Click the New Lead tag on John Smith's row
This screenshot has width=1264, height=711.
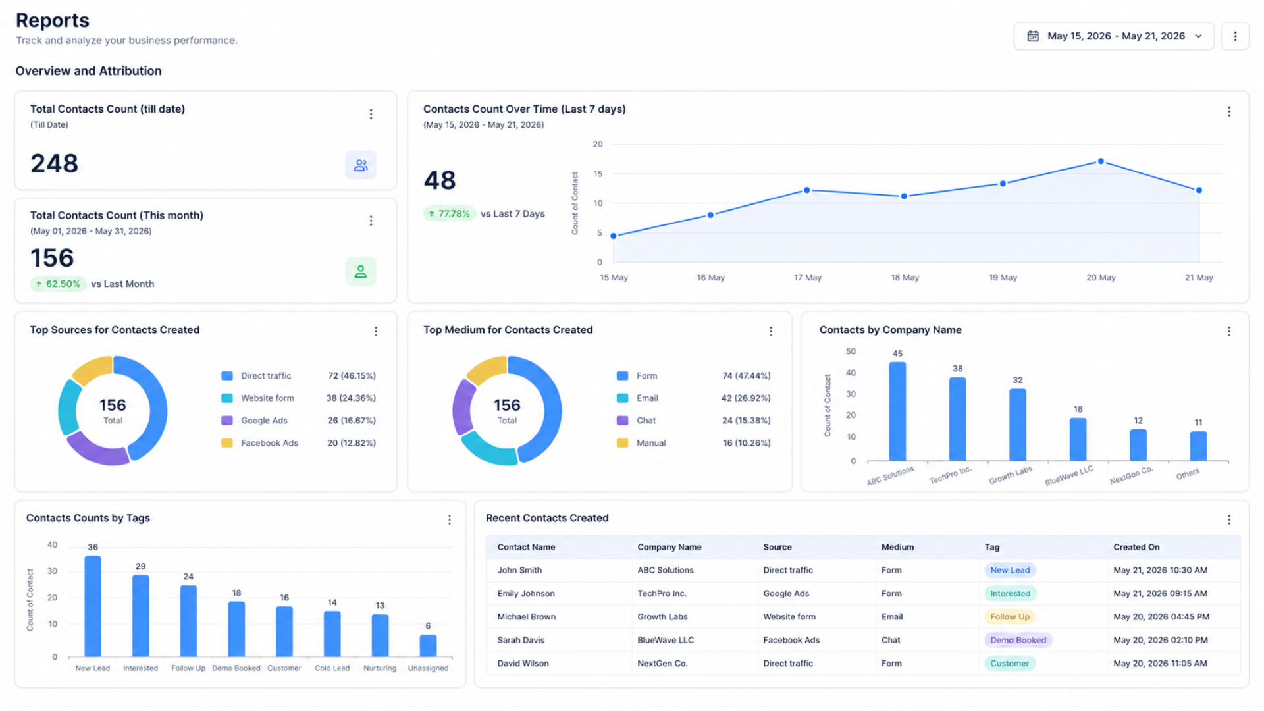pyautogui.click(x=1009, y=570)
